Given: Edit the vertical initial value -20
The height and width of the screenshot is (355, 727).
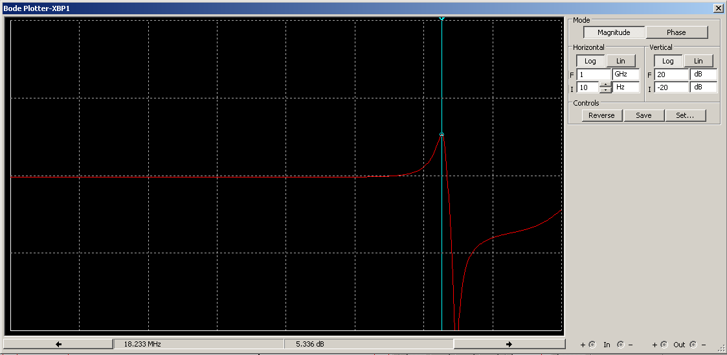Looking at the screenshot, I should tap(671, 87).
